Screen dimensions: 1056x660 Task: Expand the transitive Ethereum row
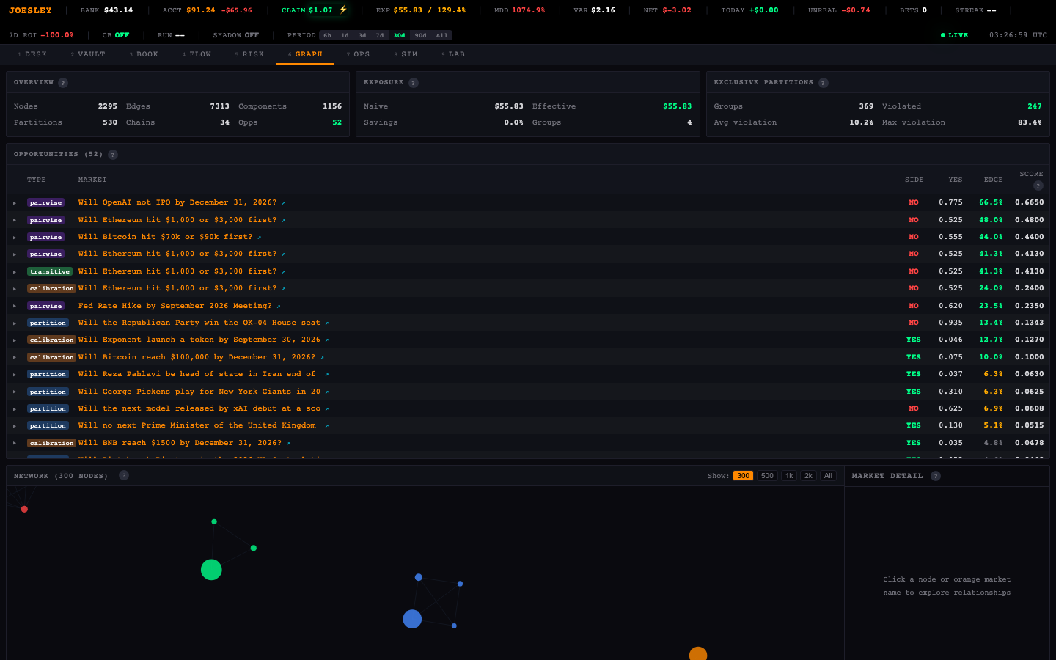[15, 272]
